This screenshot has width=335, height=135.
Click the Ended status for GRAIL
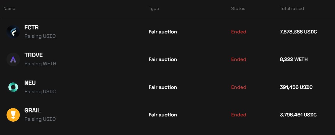pos(239,115)
